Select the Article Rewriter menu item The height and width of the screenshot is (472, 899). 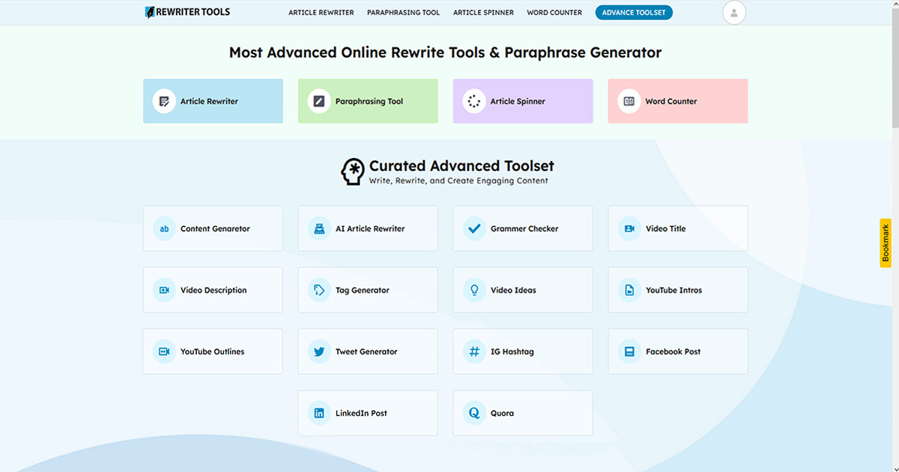coord(321,12)
